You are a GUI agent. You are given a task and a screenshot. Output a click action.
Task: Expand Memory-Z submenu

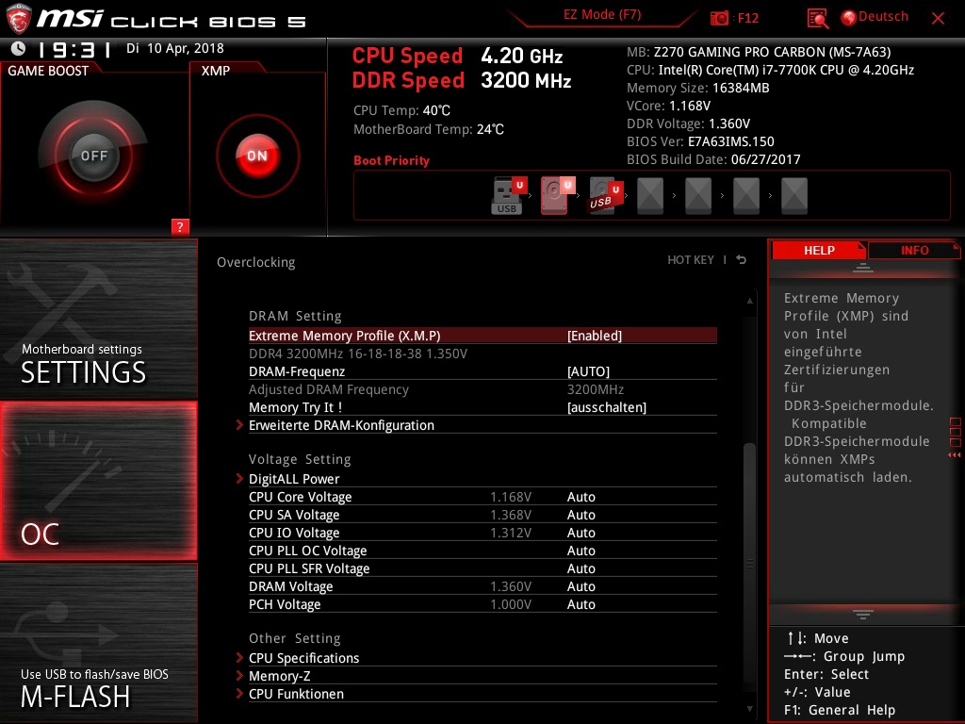click(279, 676)
